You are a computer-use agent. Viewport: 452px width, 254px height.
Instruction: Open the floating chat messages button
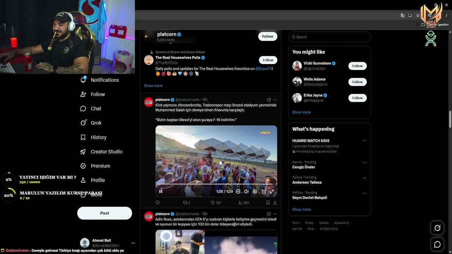coord(437,244)
